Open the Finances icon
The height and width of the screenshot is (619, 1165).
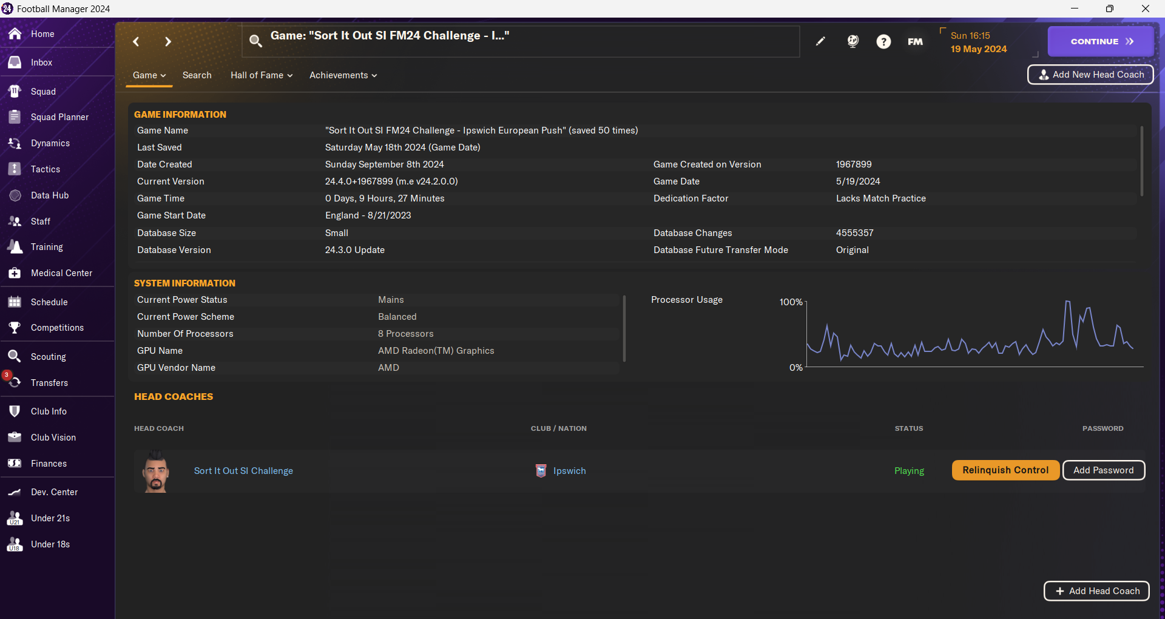15,464
